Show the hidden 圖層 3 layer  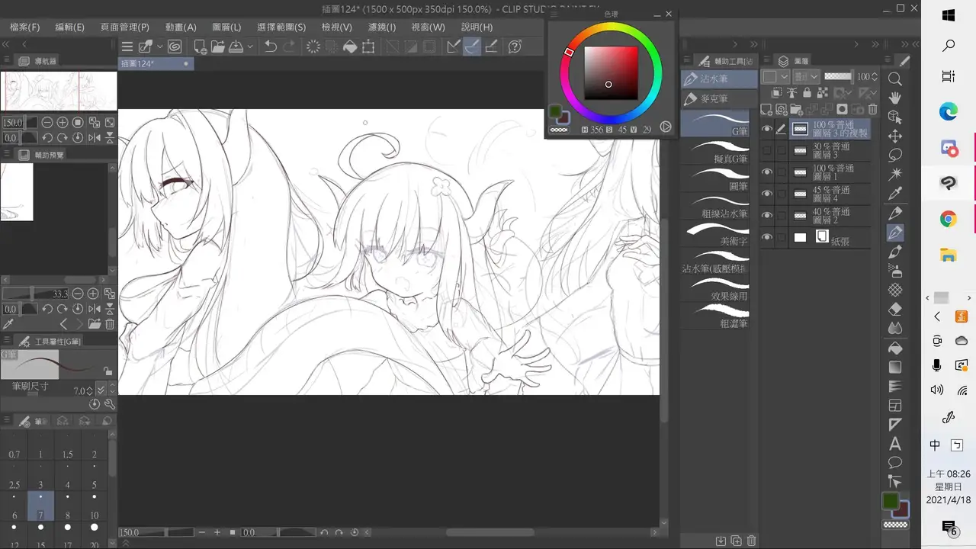pos(767,151)
